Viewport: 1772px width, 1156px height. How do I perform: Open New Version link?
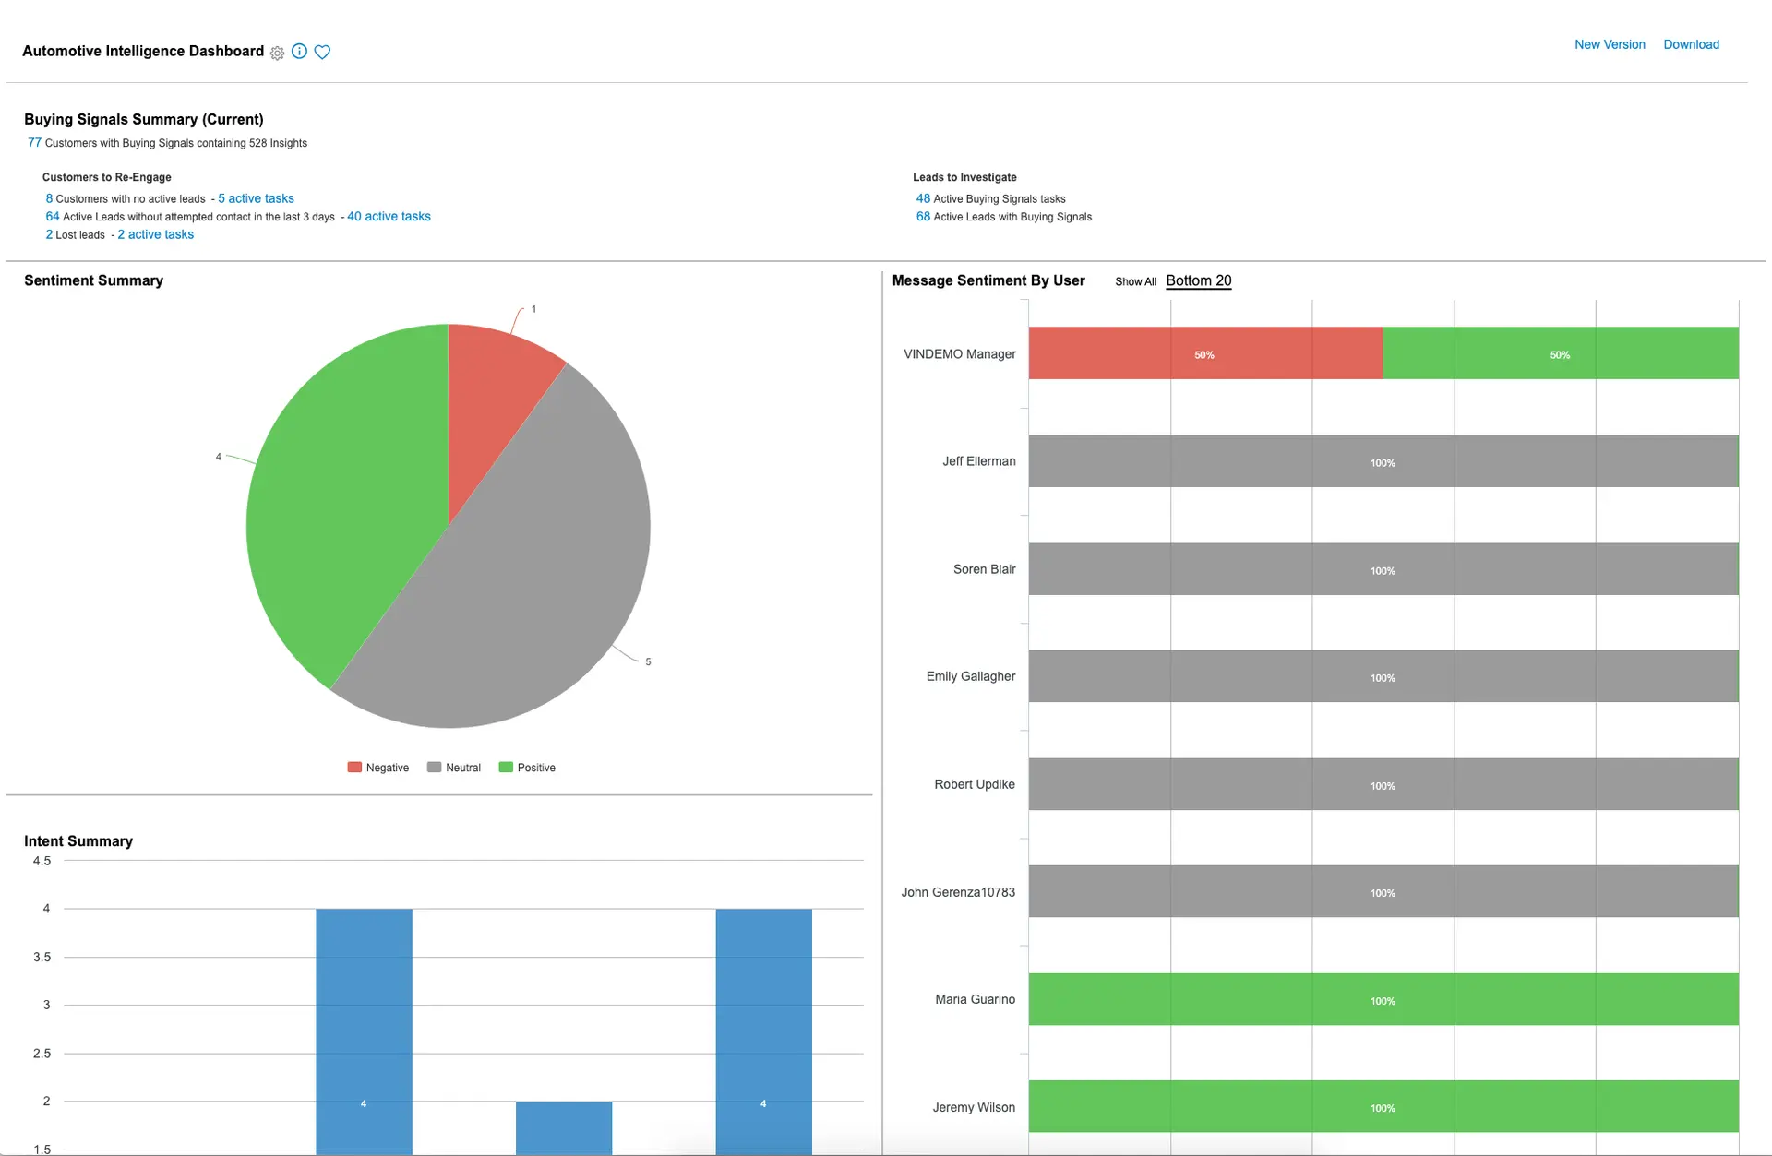(x=1610, y=44)
